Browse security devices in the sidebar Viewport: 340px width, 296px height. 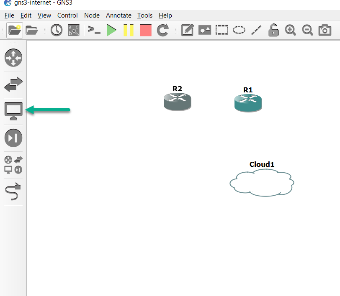(x=13, y=138)
